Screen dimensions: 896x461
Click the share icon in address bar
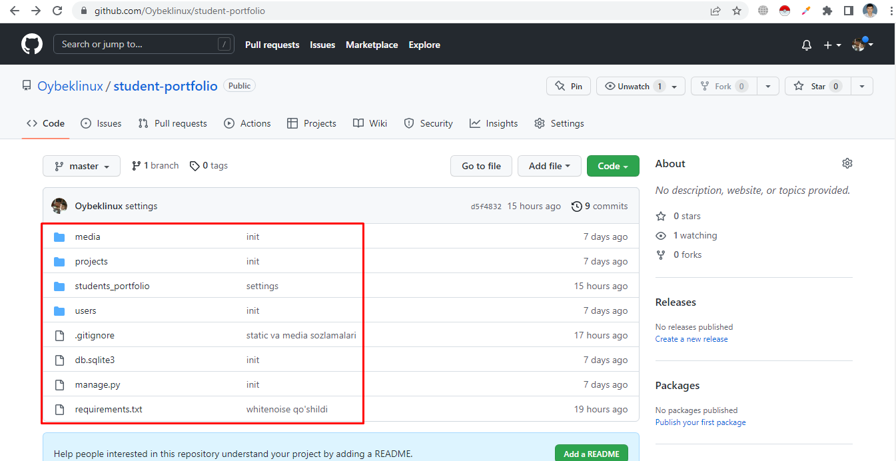click(715, 11)
